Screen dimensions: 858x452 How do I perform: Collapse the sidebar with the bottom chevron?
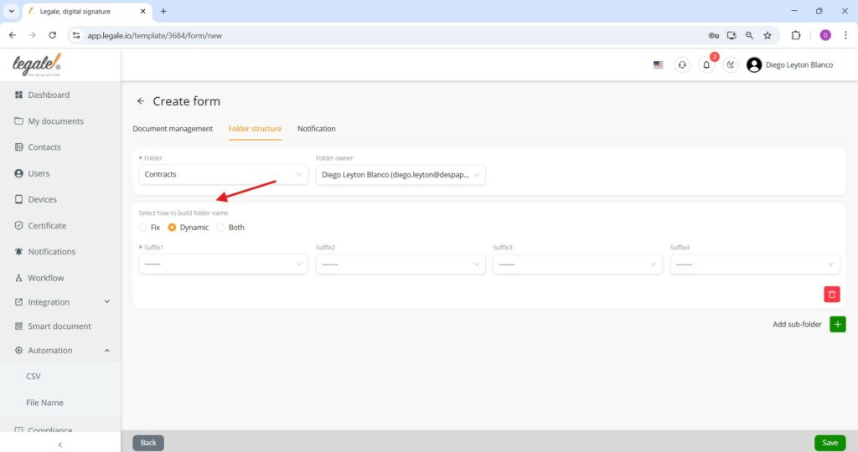click(60, 444)
